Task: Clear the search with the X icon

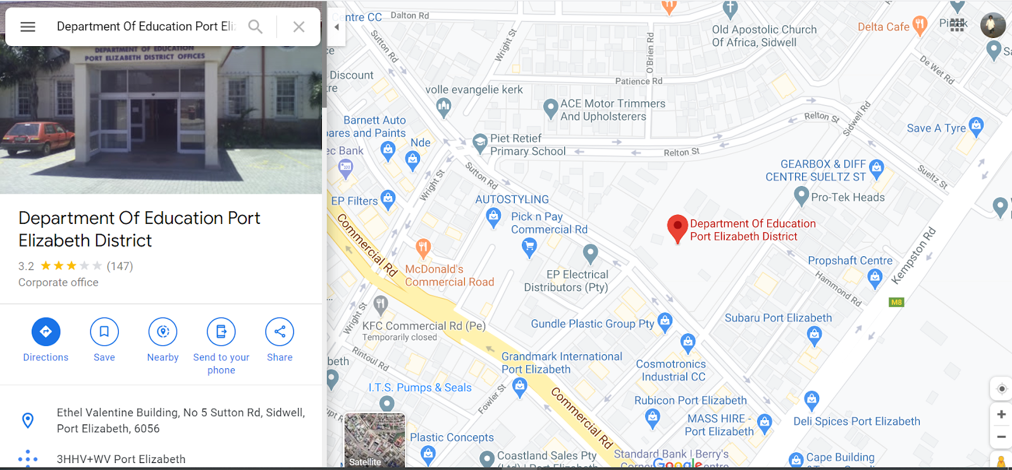Action: coord(299,27)
